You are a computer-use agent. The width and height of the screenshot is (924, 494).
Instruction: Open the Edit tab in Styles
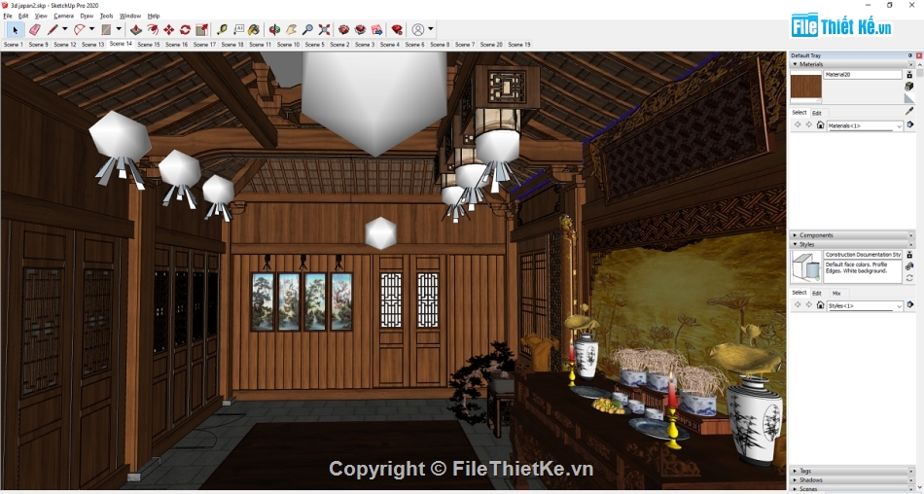pyautogui.click(x=817, y=293)
